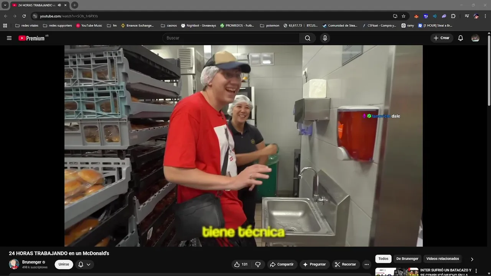Viewport: 491px width, 276px height.
Task: Open the pokemon bookmark folder
Action: pos(270,26)
